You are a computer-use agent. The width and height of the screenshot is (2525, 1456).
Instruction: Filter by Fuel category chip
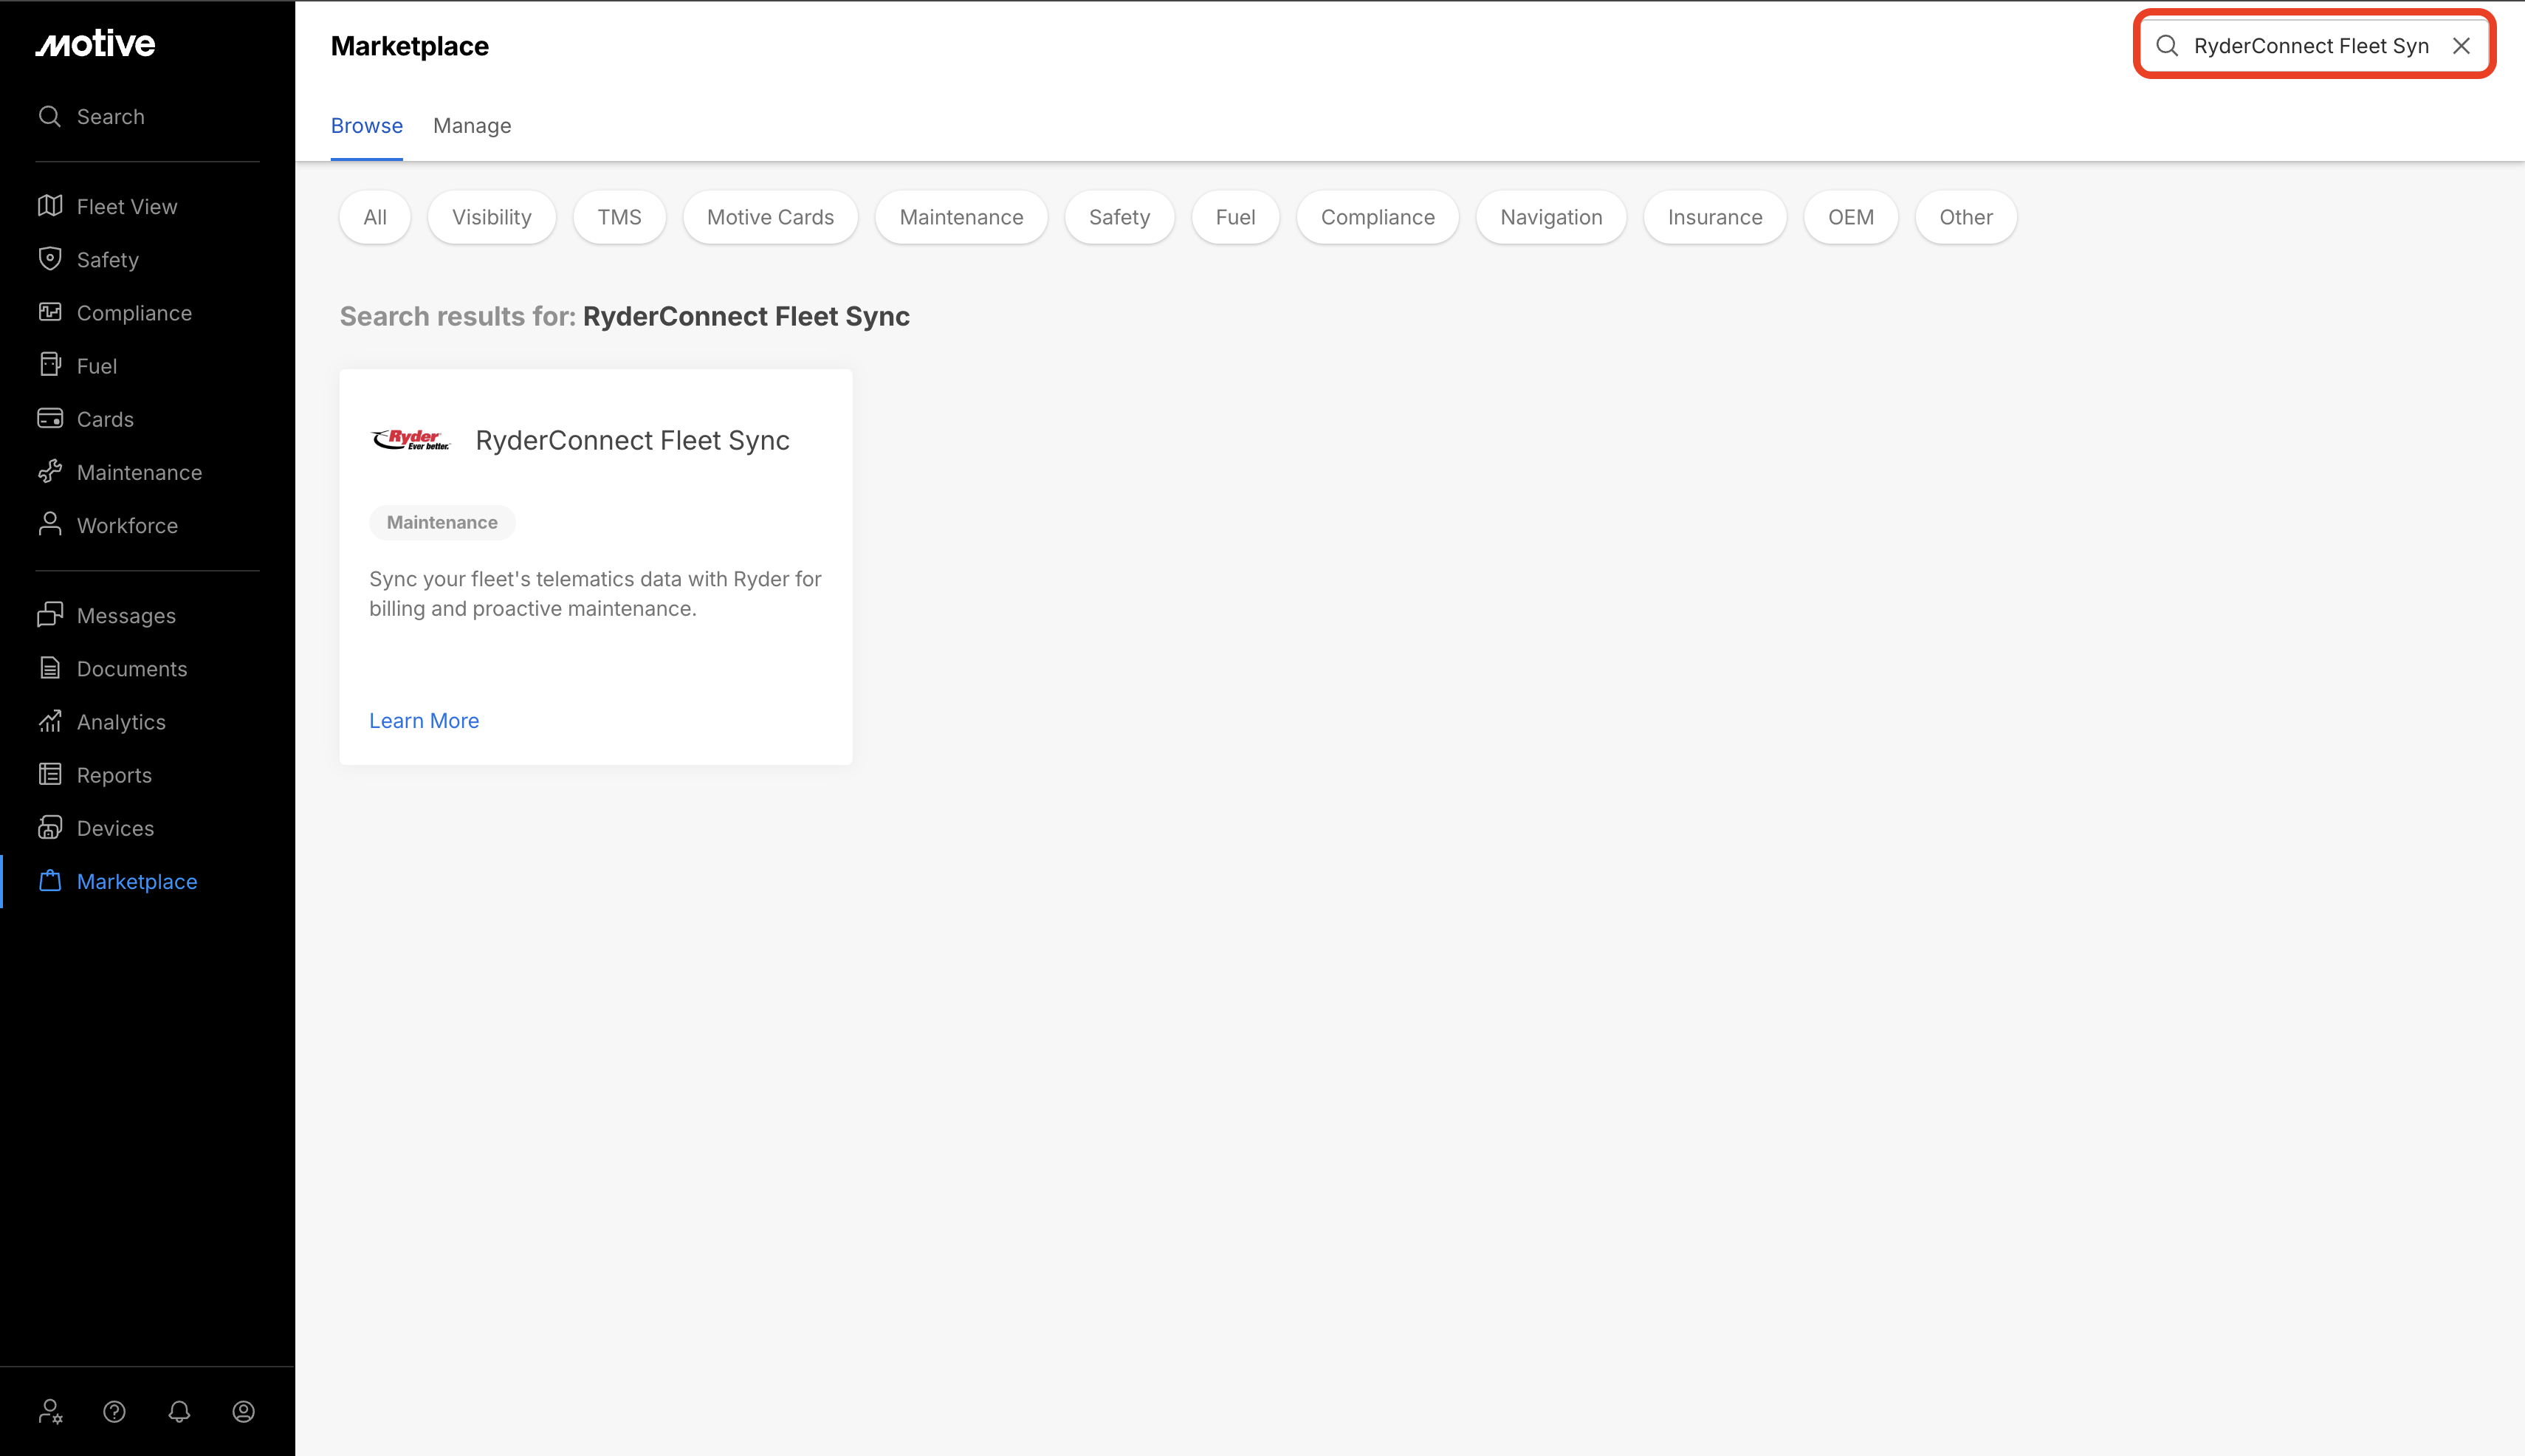pos(1236,217)
